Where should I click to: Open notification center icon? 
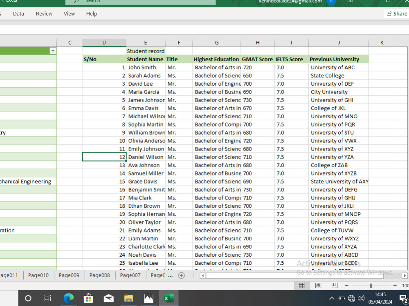(403, 299)
